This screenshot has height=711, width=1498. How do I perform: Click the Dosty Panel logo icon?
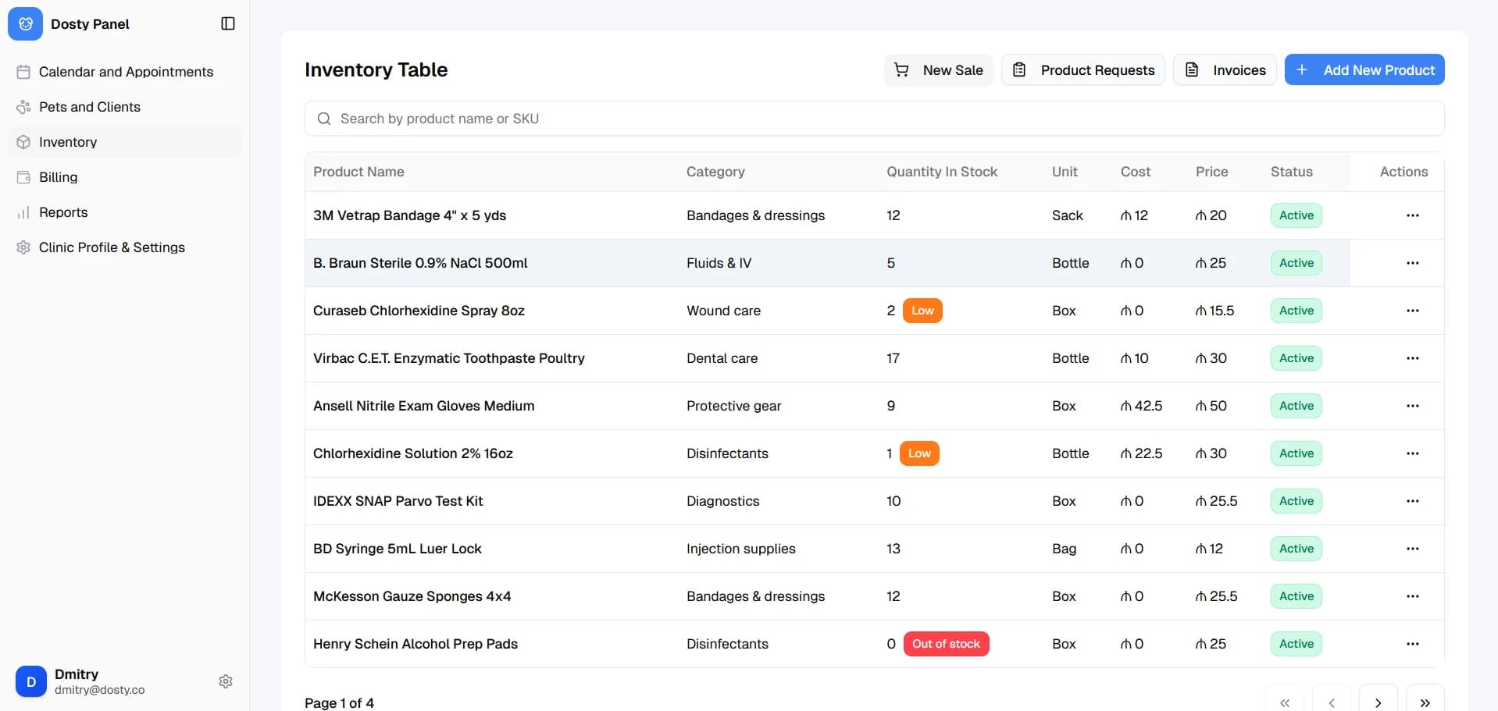pyautogui.click(x=25, y=23)
